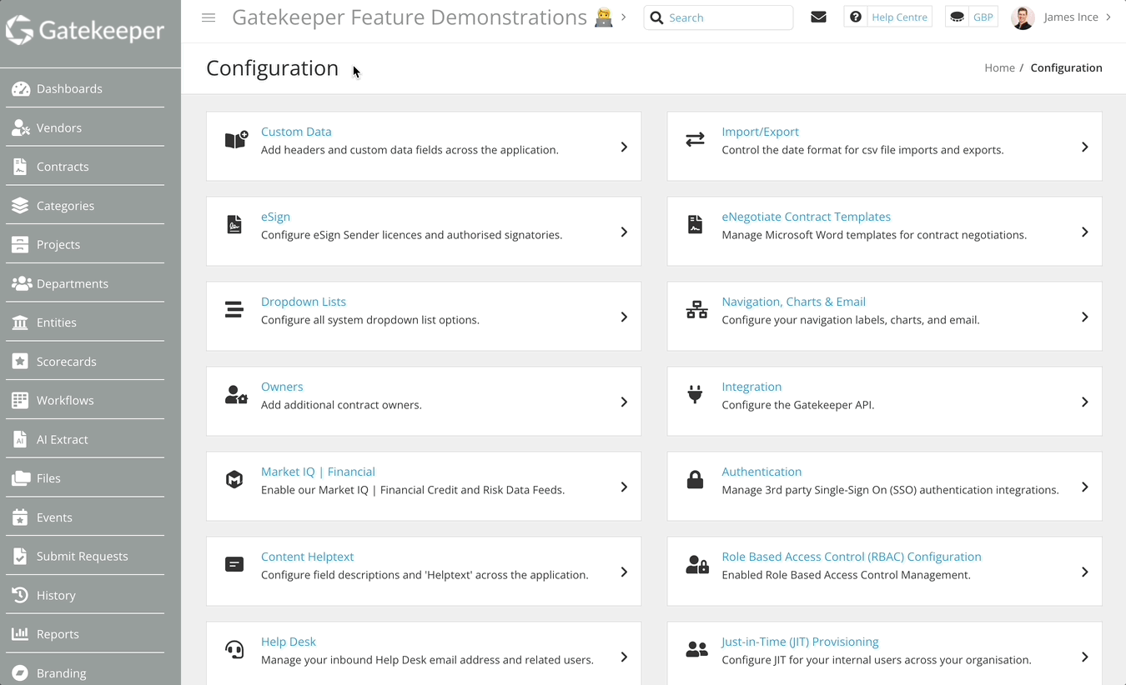Click the RBAC user-lock icon
The width and height of the screenshot is (1126, 685).
pyautogui.click(x=697, y=564)
